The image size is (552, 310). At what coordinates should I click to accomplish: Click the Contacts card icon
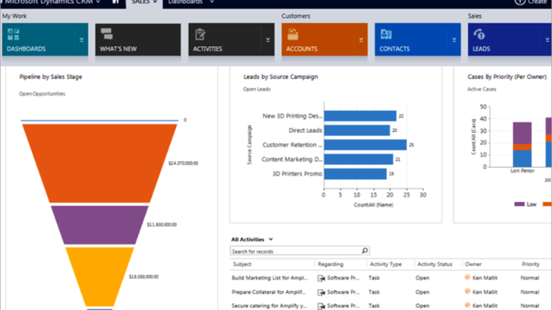[x=386, y=34]
